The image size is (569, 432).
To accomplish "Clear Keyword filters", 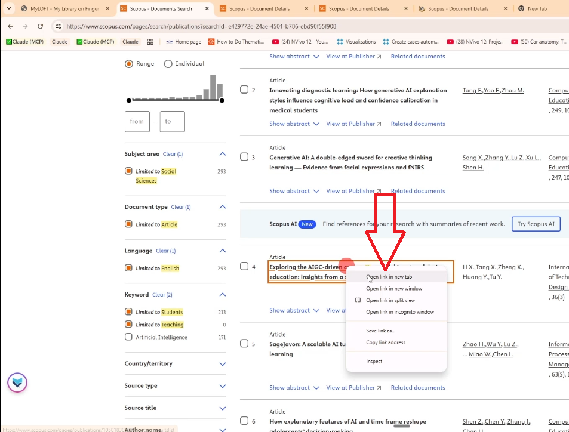I will click(x=162, y=295).
